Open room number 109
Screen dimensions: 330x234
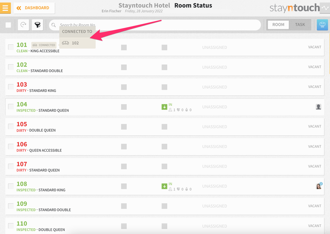[22, 204]
